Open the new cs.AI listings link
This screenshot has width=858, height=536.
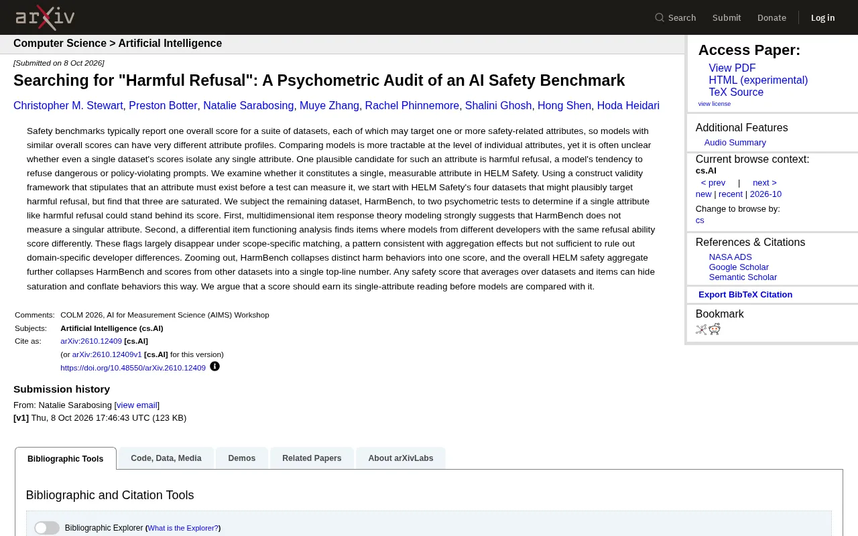point(704,194)
